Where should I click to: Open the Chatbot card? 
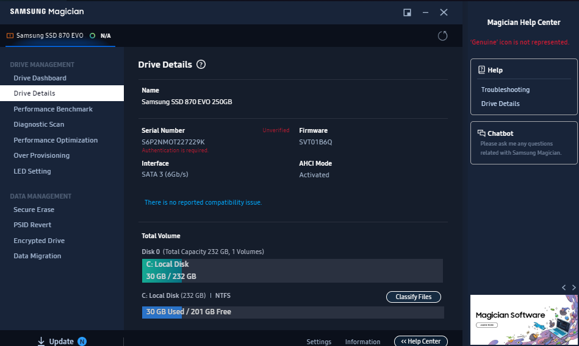523,143
